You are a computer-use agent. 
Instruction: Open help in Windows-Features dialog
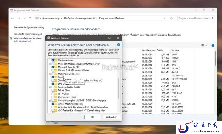(119, 45)
